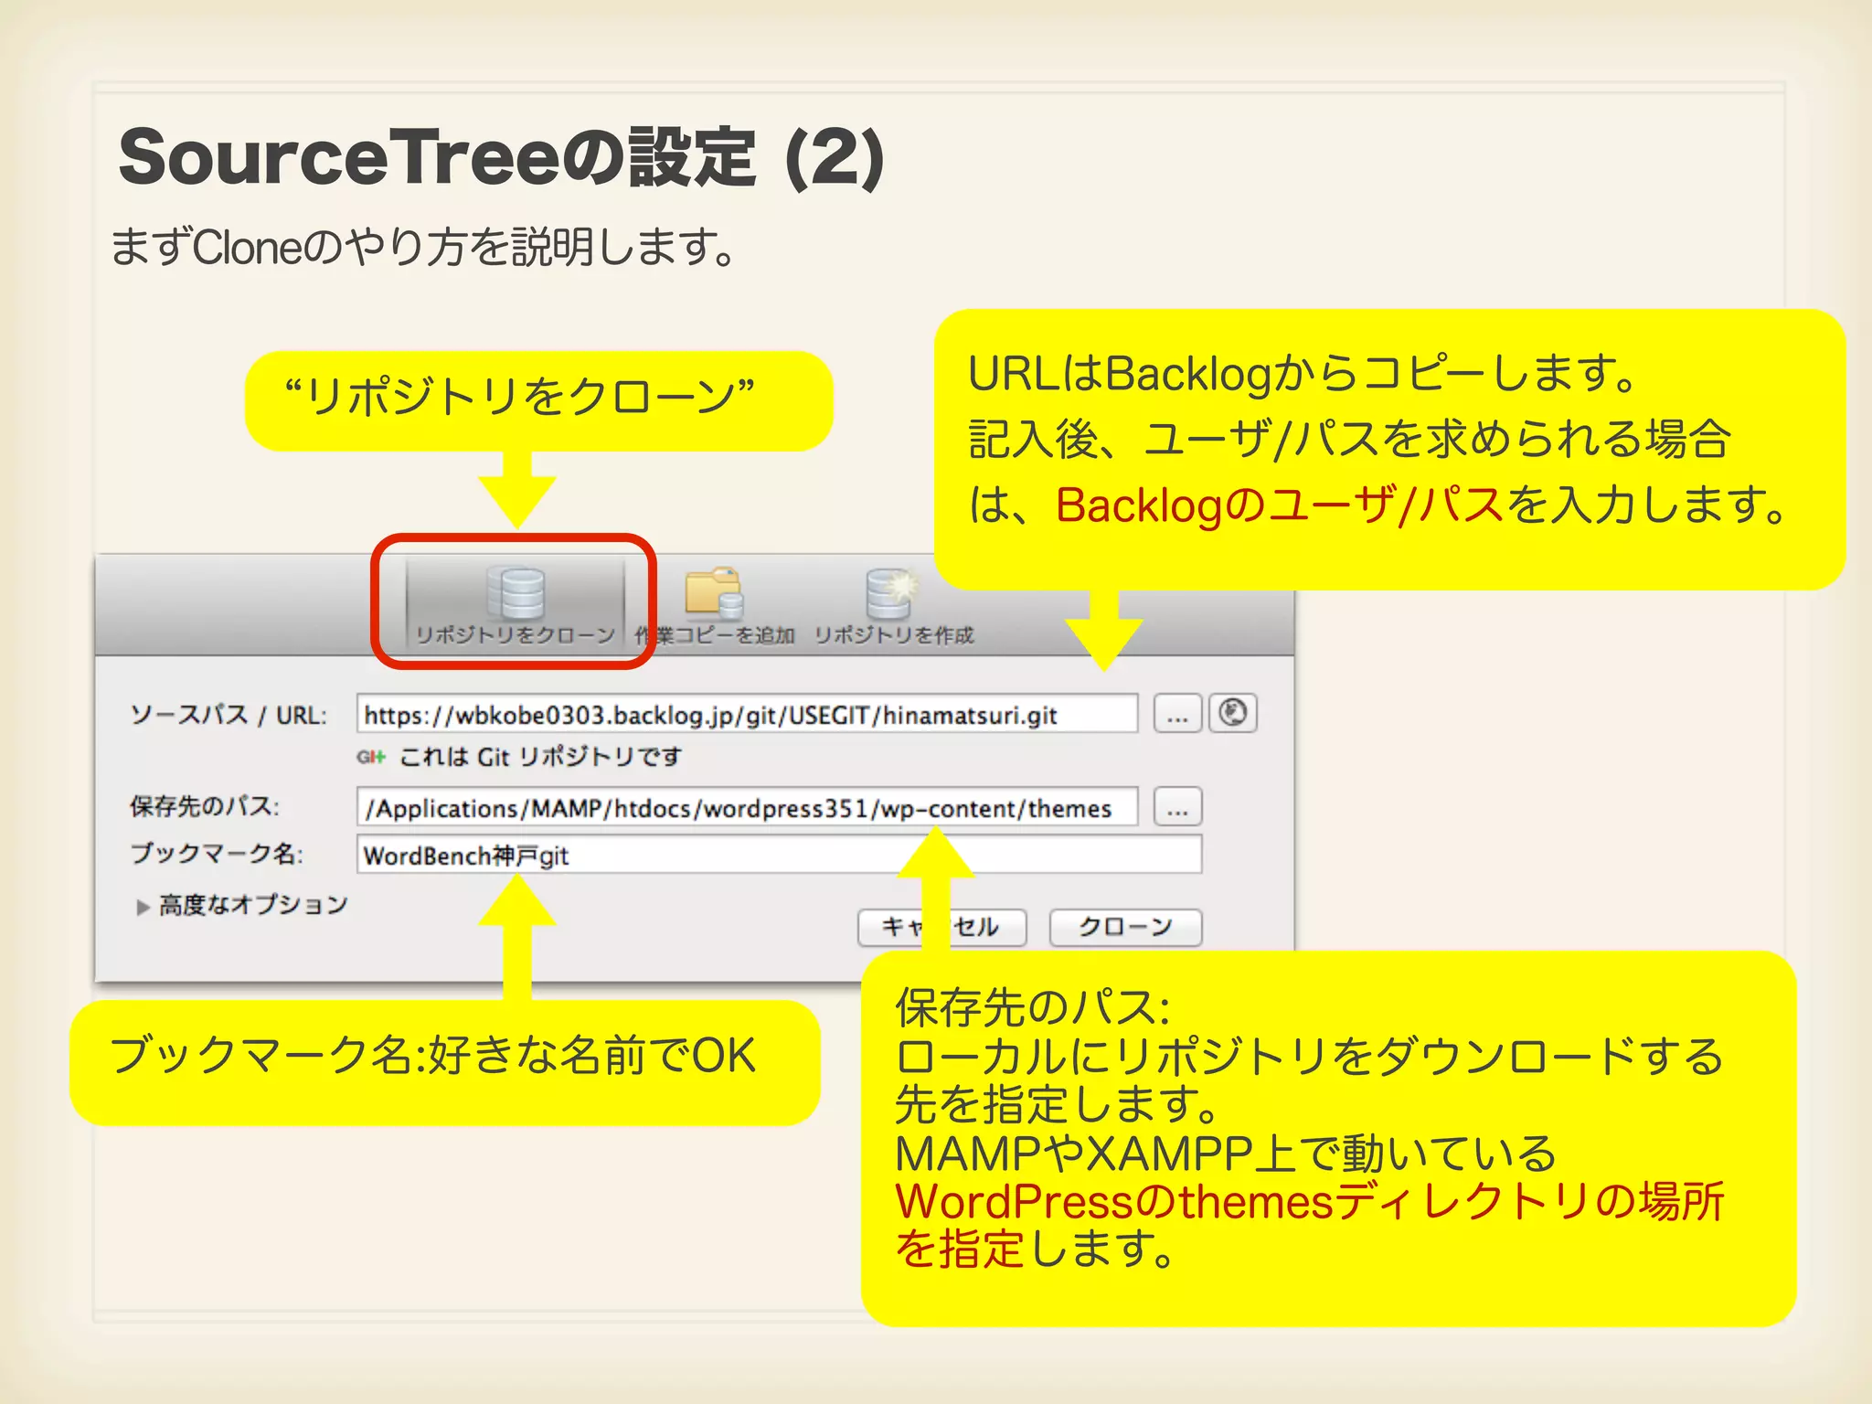Click into the ソースパス / URL field
Image resolution: width=1872 pixels, height=1404 pixels.
pyautogui.click(x=746, y=715)
